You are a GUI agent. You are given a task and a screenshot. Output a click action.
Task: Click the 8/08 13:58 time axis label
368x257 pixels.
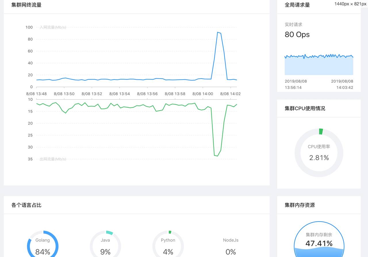click(175, 94)
